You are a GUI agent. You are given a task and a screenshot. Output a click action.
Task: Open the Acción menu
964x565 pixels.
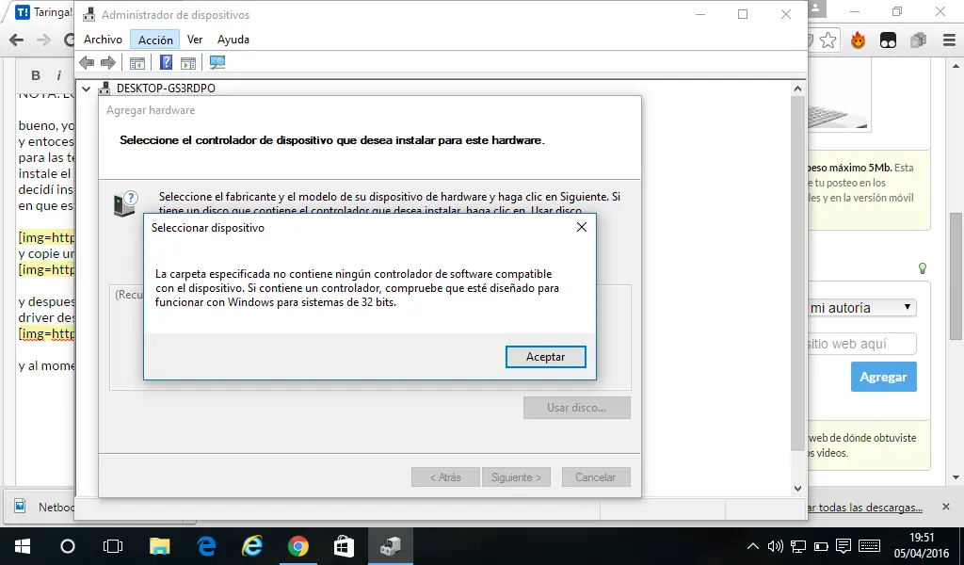coord(155,40)
